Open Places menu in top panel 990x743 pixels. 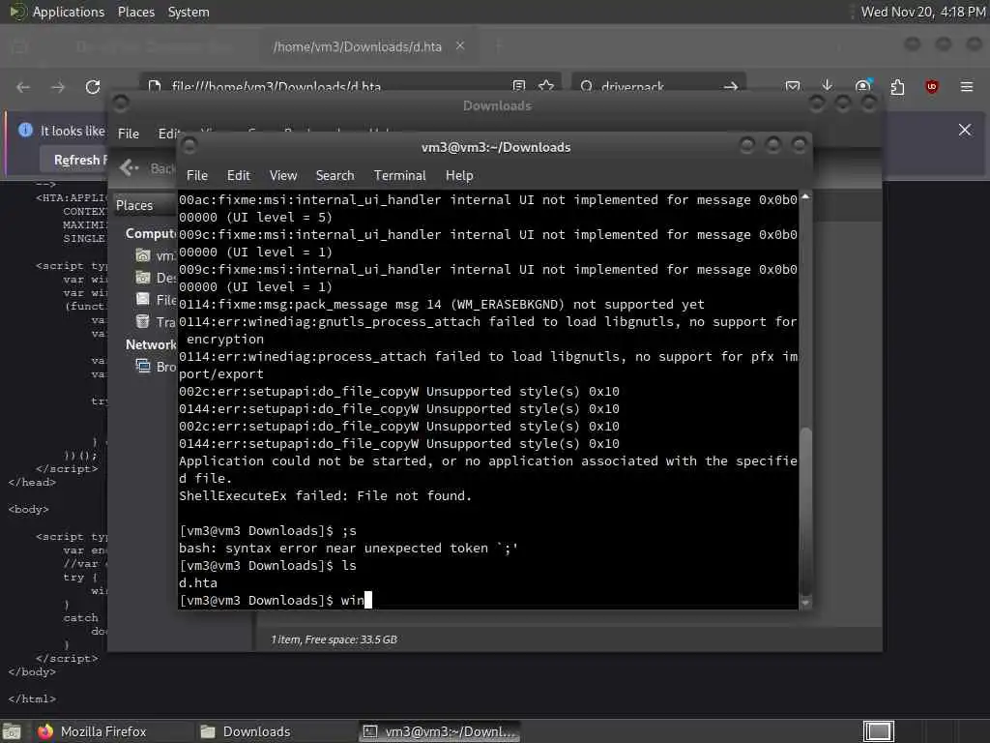[135, 12]
